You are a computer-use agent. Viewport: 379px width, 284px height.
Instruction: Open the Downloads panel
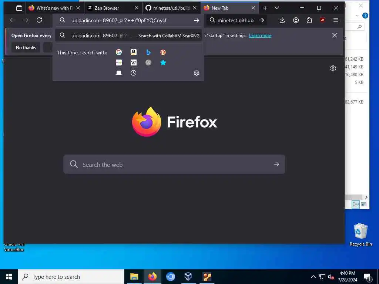(282, 20)
